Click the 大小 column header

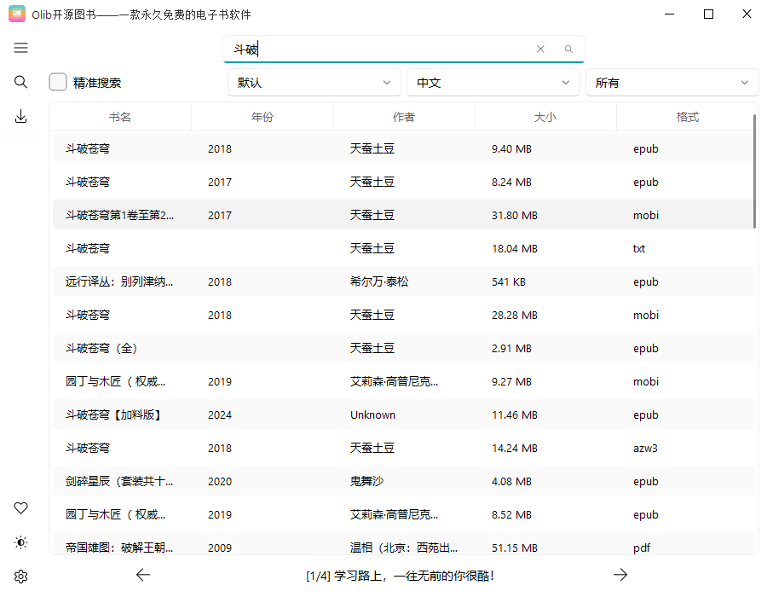tap(545, 116)
